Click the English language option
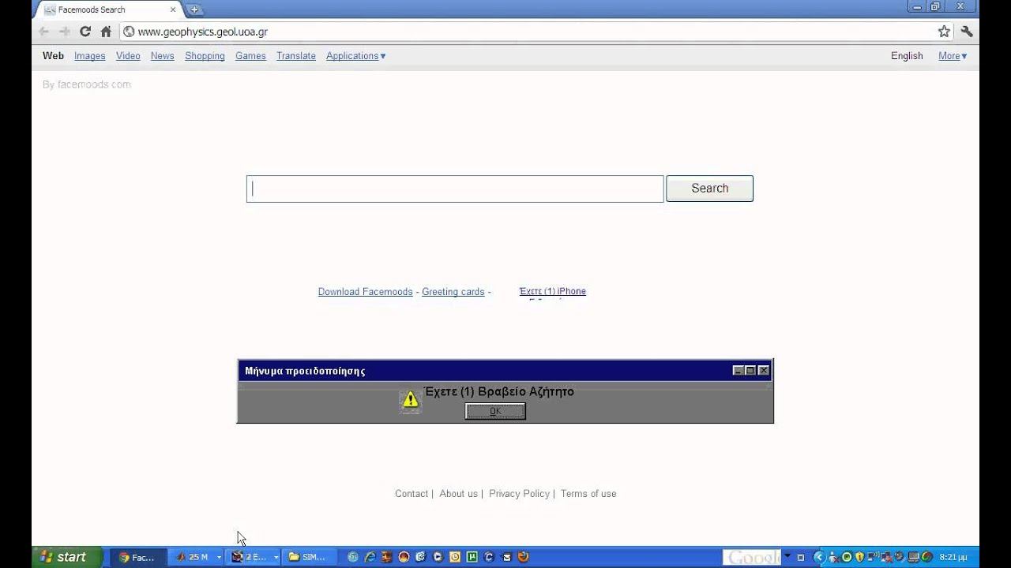This screenshot has height=568, width=1011. (907, 56)
